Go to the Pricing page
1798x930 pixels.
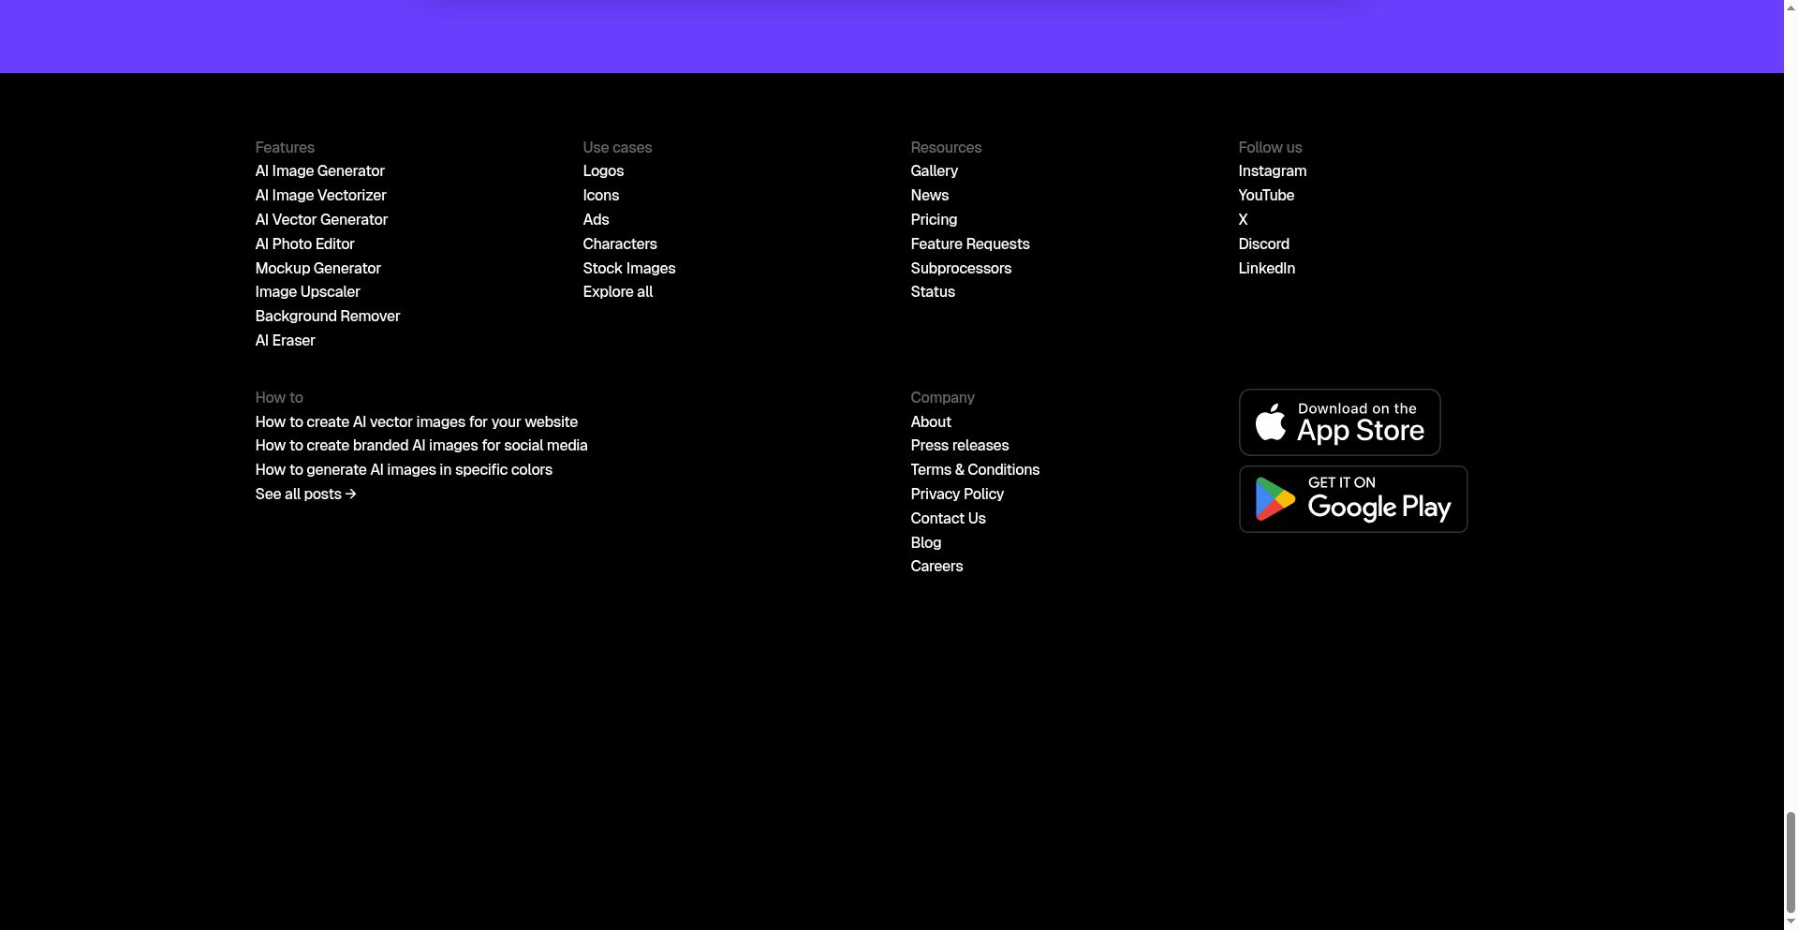pos(934,220)
